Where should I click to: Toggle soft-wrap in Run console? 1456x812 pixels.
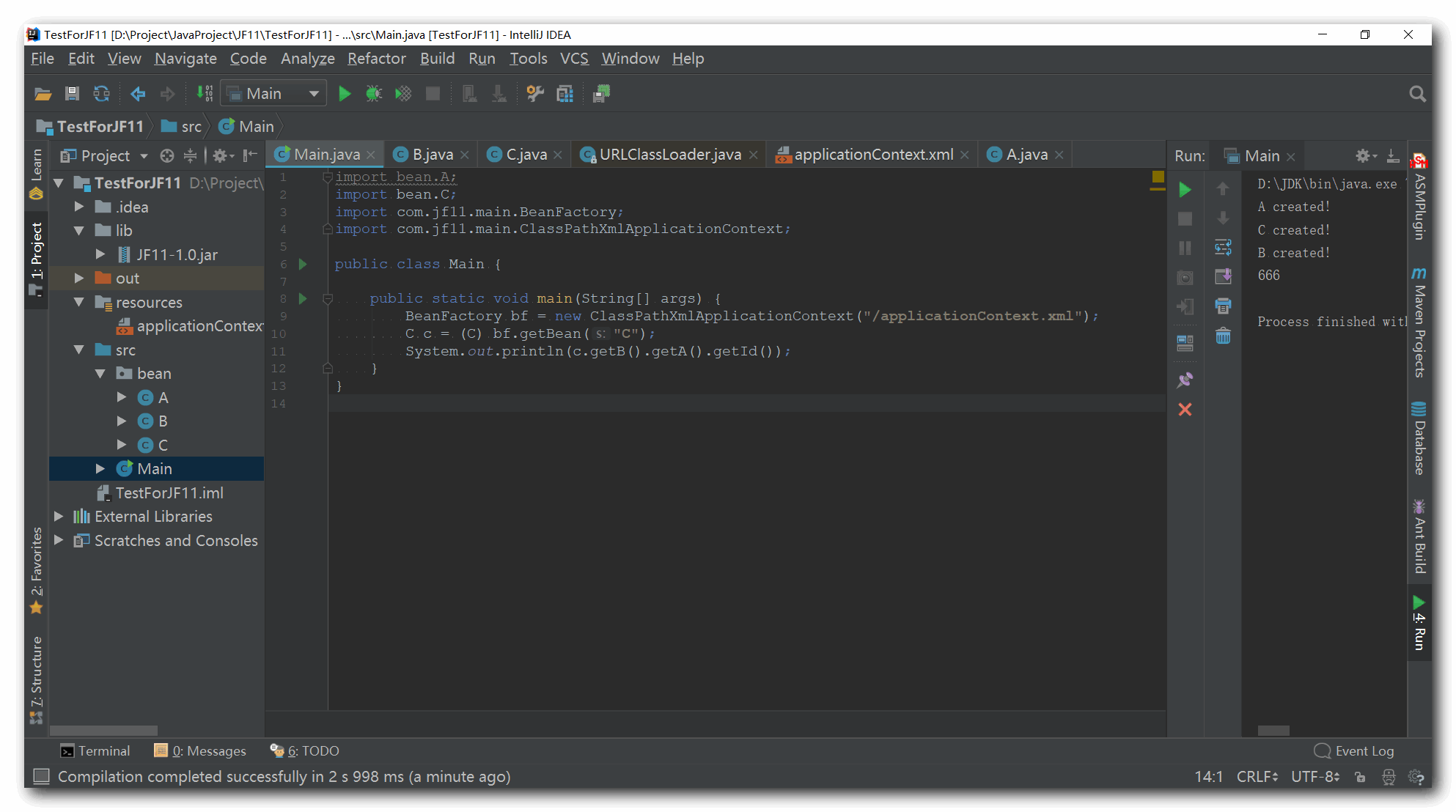pyautogui.click(x=1223, y=247)
